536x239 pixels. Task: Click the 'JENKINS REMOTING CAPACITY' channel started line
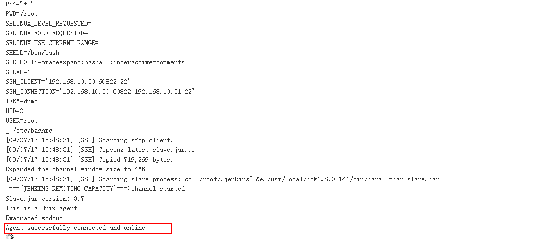[95, 189]
